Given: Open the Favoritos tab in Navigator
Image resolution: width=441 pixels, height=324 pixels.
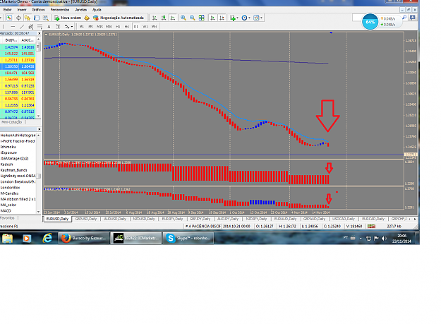Looking at the screenshot, I should pos(7,218).
